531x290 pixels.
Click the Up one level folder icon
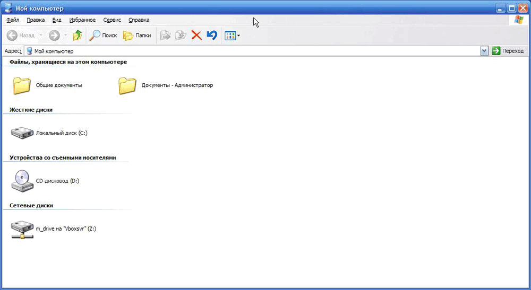tap(78, 36)
